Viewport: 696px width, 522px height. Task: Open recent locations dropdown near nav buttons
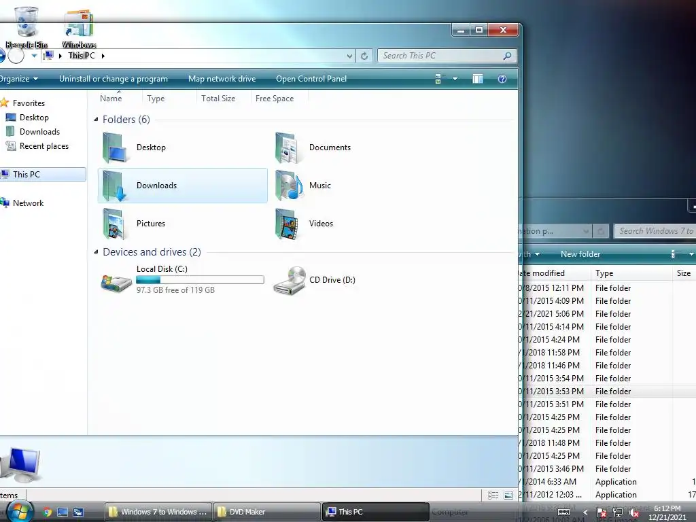(x=34, y=56)
